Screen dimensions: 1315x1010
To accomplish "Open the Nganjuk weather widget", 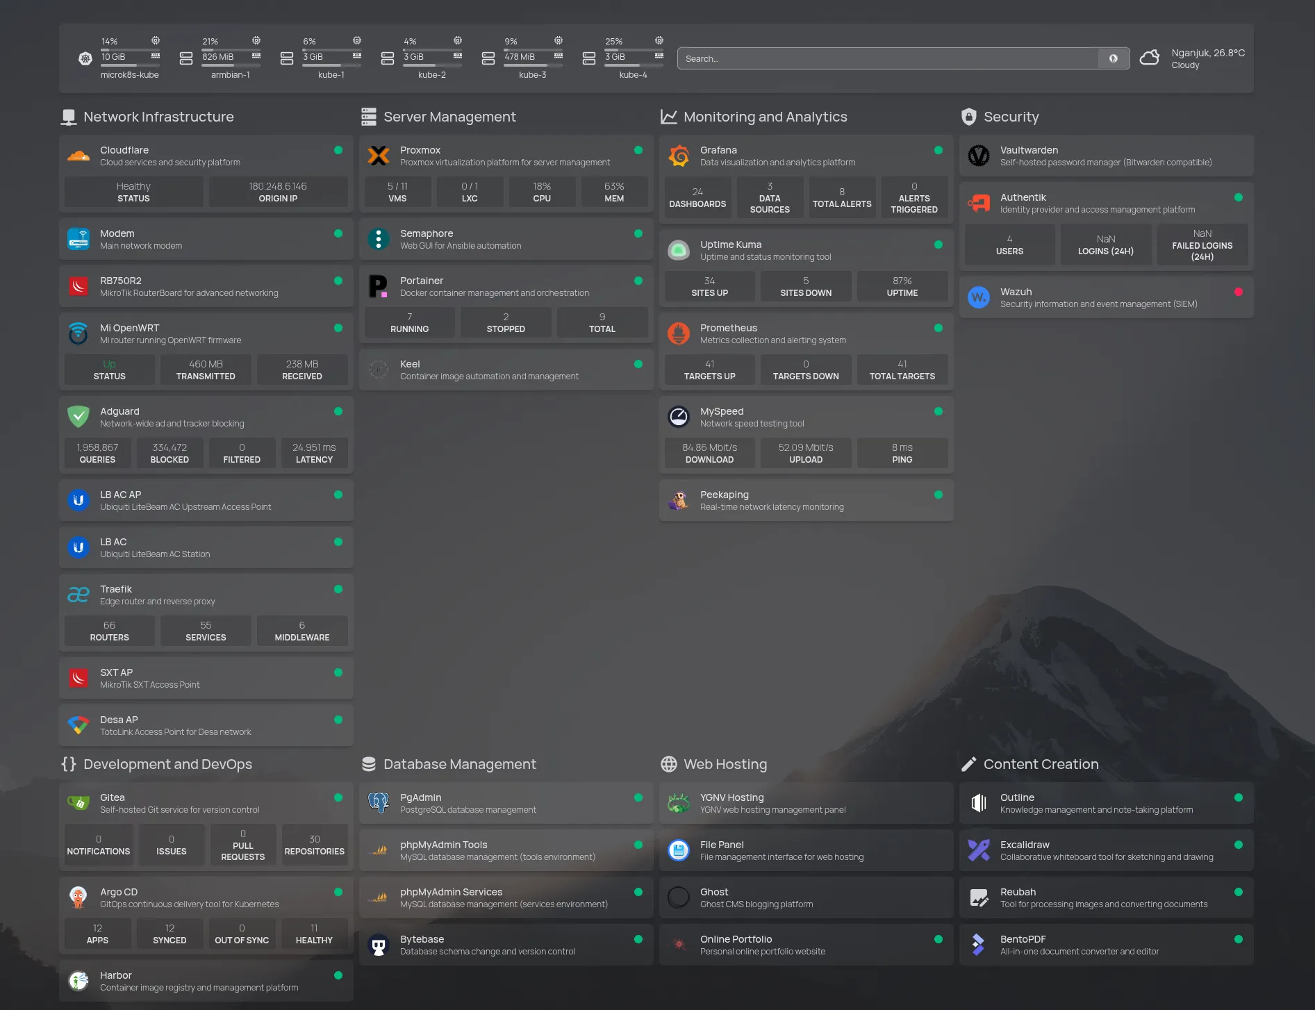I will pyautogui.click(x=1193, y=58).
